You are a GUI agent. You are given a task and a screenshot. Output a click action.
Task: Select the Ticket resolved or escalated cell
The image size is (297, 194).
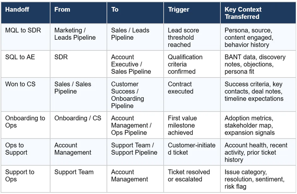click(x=189, y=175)
